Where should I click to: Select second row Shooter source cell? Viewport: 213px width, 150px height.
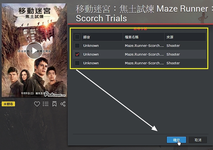click(x=173, y=55)
